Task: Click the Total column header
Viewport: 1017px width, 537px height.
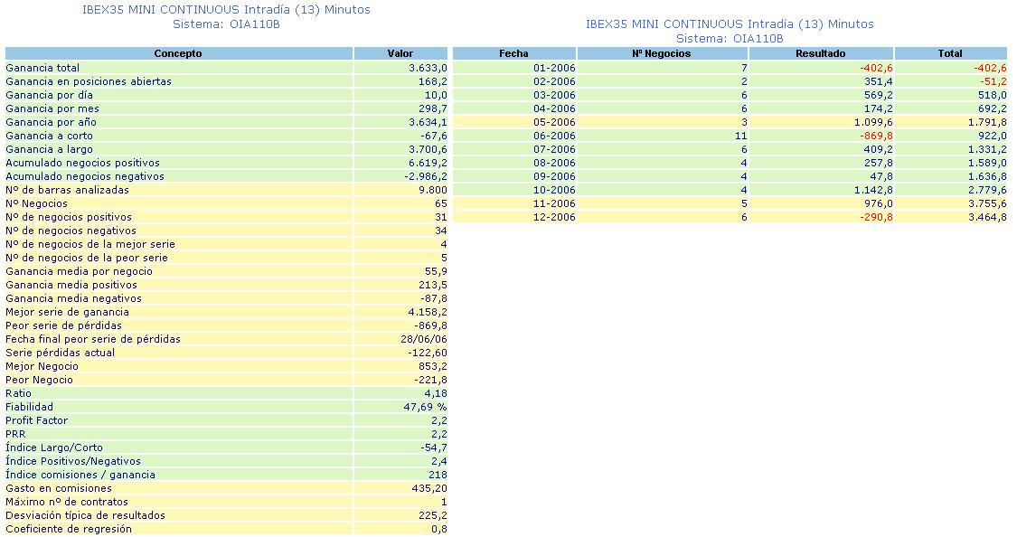Action: pos(949,53)
